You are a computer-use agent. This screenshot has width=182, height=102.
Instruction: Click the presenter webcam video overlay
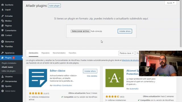[x=160, y=63]
